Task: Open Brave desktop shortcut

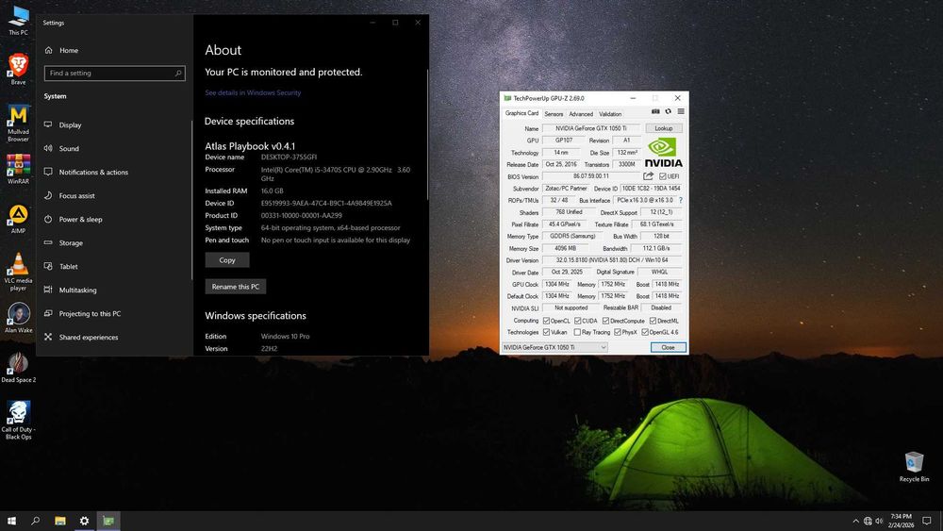Action: 18,69
